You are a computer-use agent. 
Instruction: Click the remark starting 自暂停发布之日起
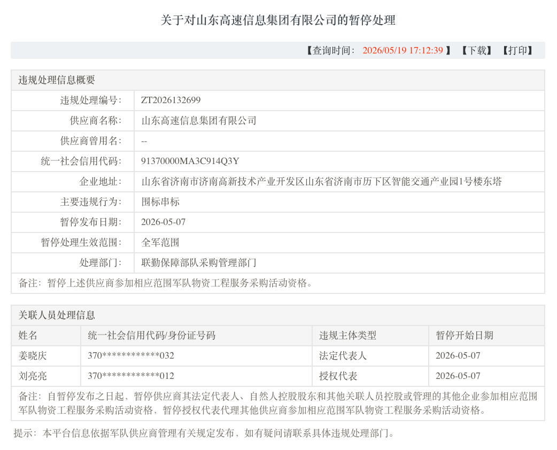coord(278,404)
